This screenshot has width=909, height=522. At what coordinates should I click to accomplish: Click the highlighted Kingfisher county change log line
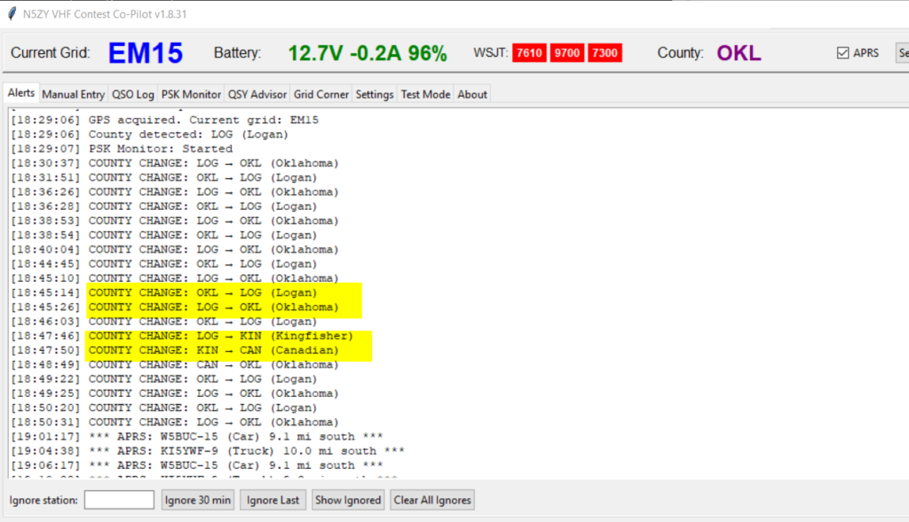(x=220, y=336)
